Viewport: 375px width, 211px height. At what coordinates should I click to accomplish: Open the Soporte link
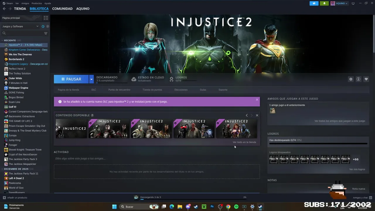point(223,90)
